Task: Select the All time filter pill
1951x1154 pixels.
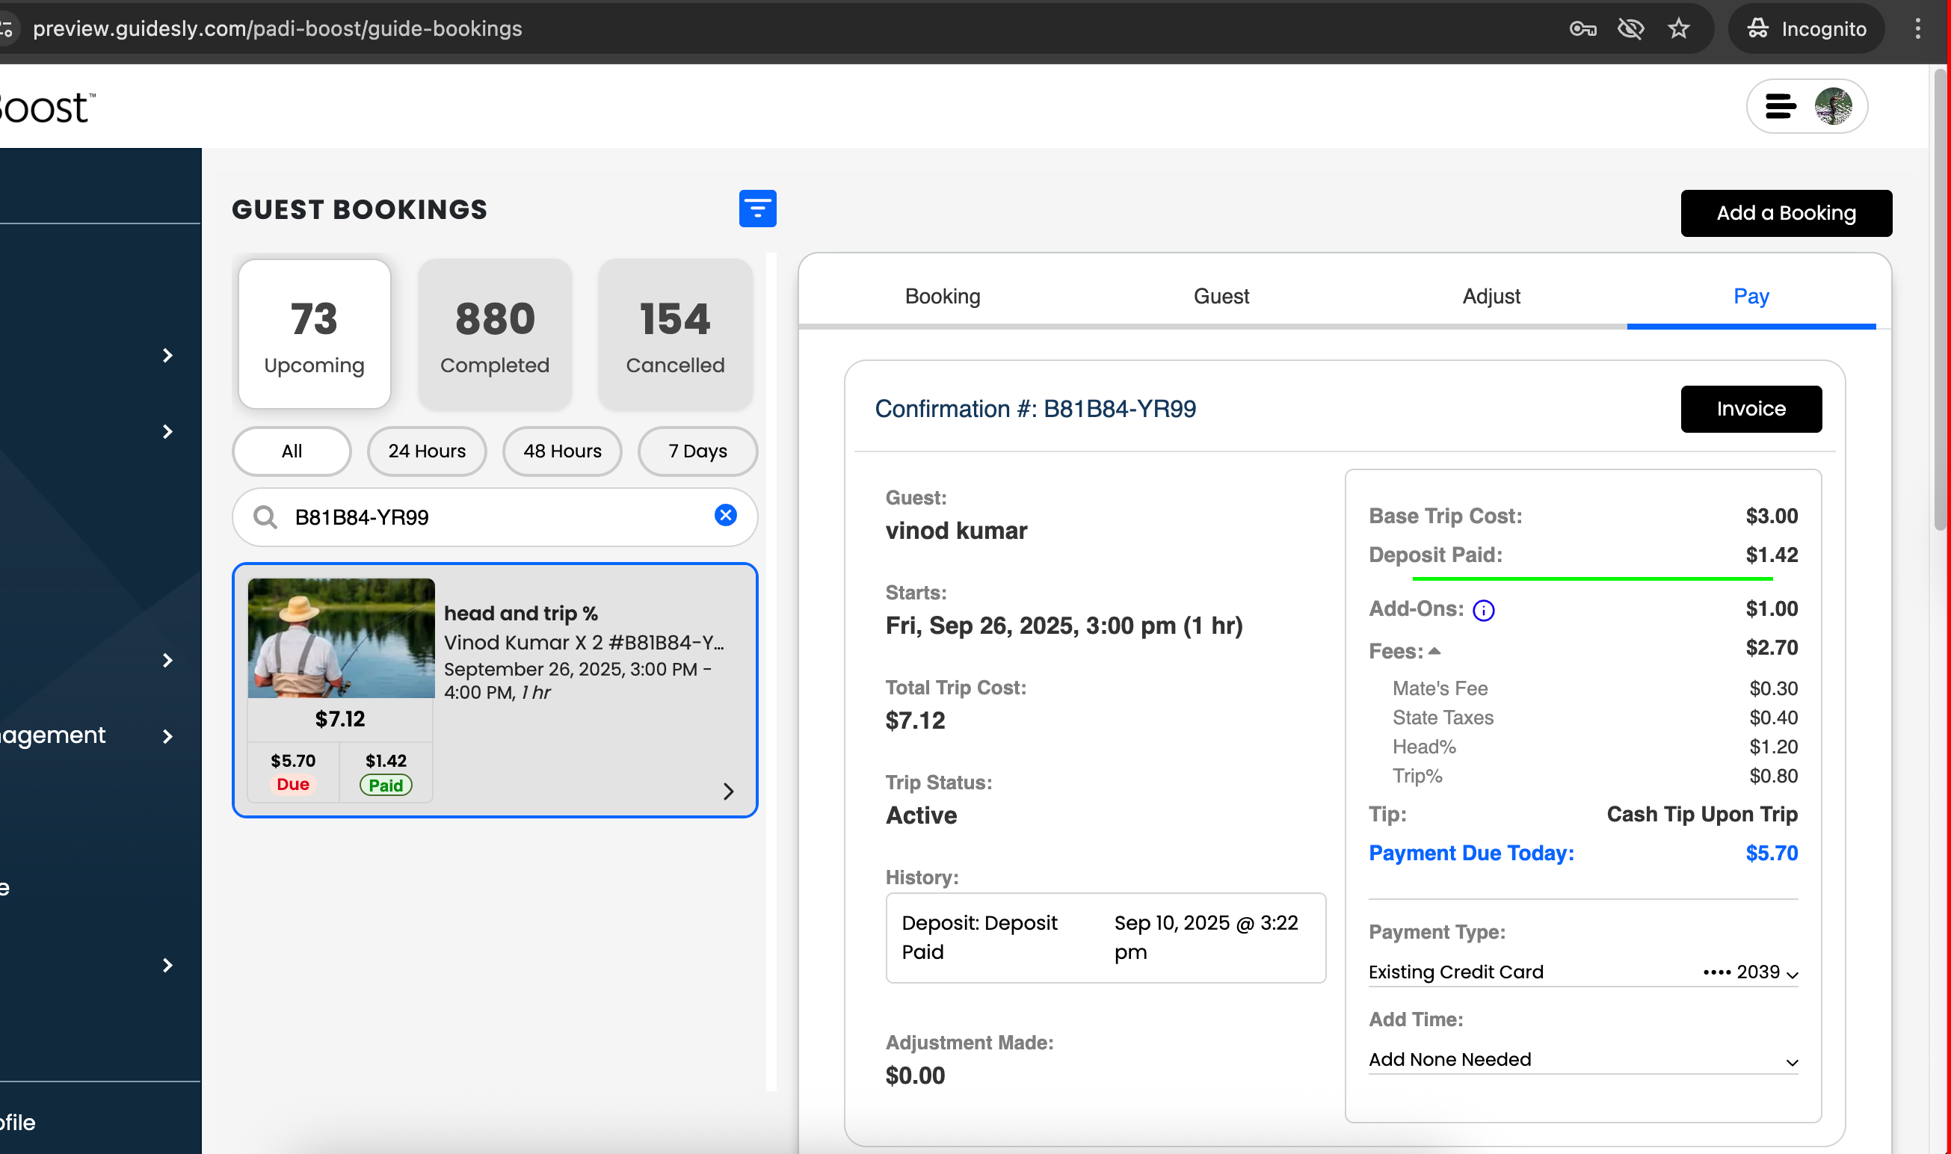Action: [292, 451]
